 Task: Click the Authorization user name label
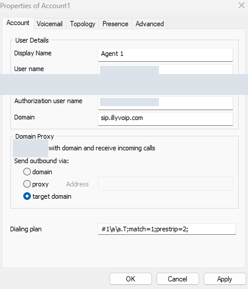(48, 101)
